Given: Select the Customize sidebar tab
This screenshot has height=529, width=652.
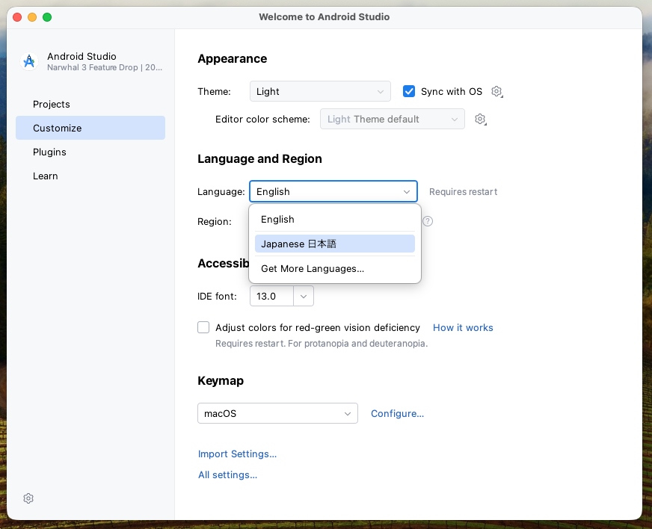Looking at the screenshot, I should [x=90, y=128].
